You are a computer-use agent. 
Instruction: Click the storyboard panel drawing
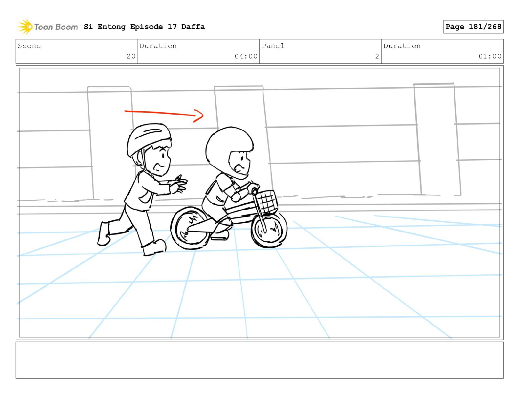coord(259,203)
